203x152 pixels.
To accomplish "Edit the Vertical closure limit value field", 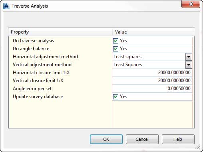I will pyautogui.click(x=152, y=81).
